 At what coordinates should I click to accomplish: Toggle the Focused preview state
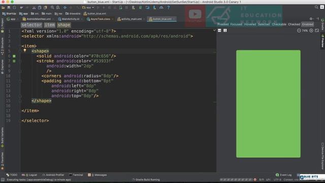tap(236, 24)
